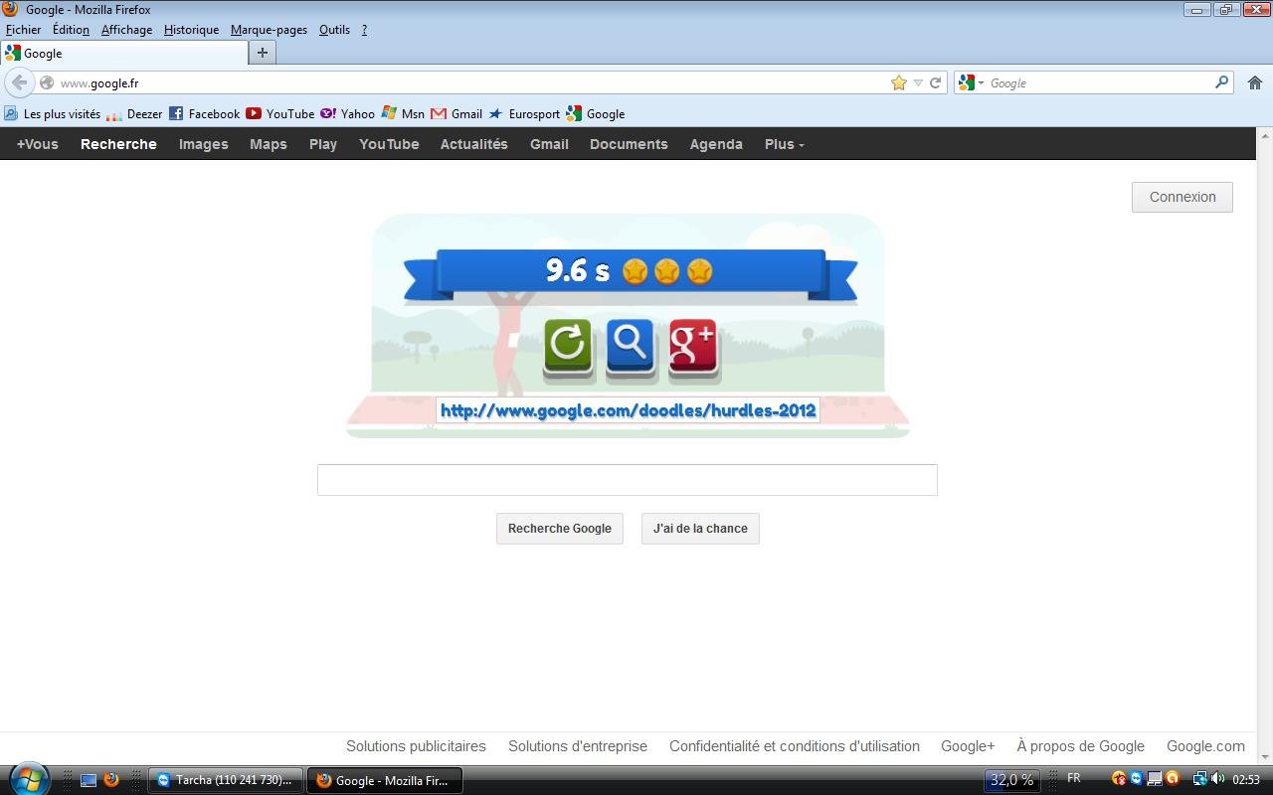
Task: Open the YouTube bookmark in bookmarks toolbar
Action: click(x=279, y=114)
